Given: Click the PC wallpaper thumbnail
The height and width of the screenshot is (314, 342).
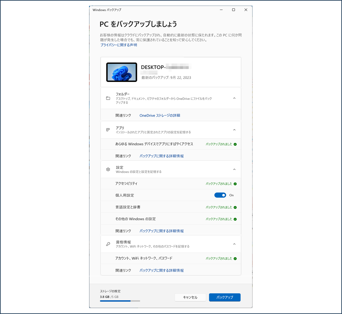Looking at the screenshot, I should pyautogui.click(x=122, y=72).
